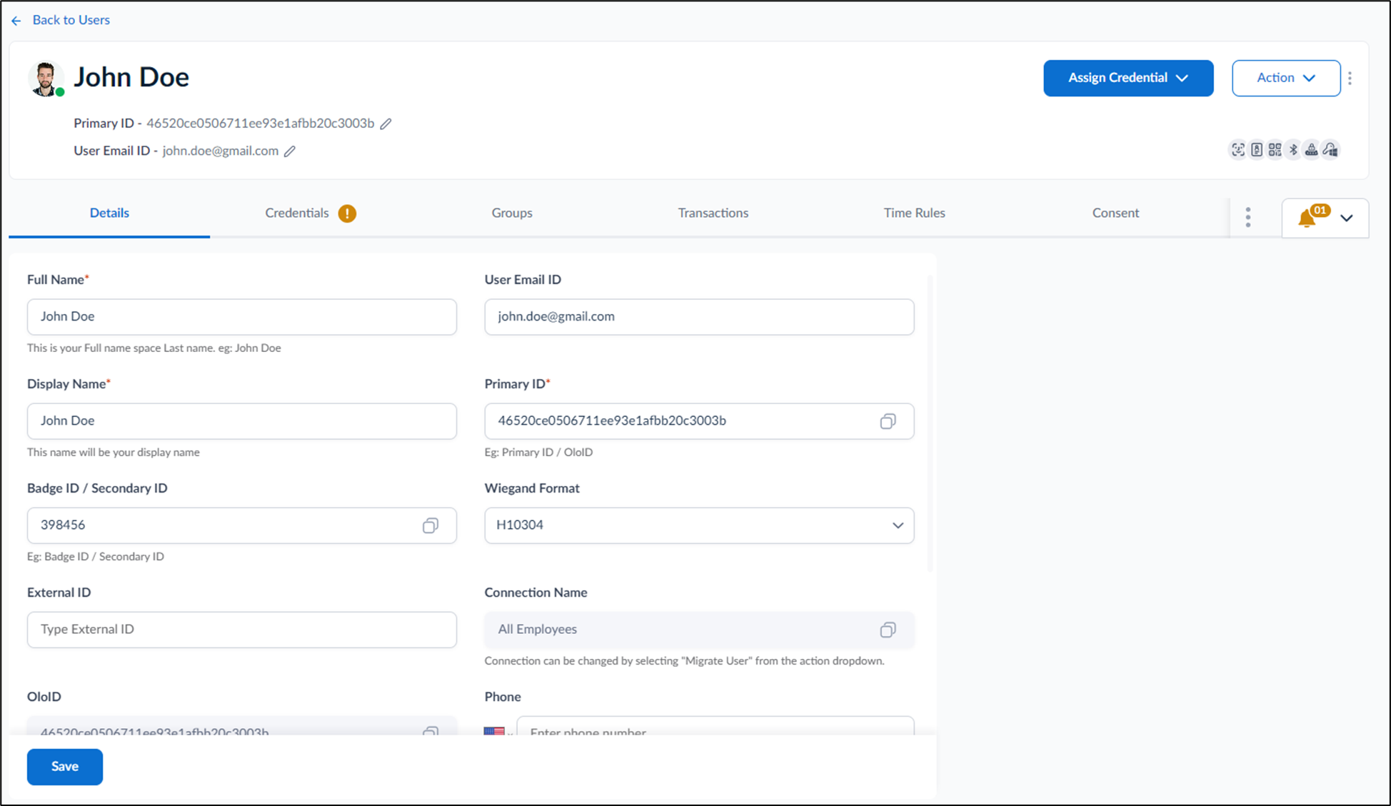The image size is (1391, 806).
Task: Click the User Email ID input field
Action: click(x=699, y=317)
